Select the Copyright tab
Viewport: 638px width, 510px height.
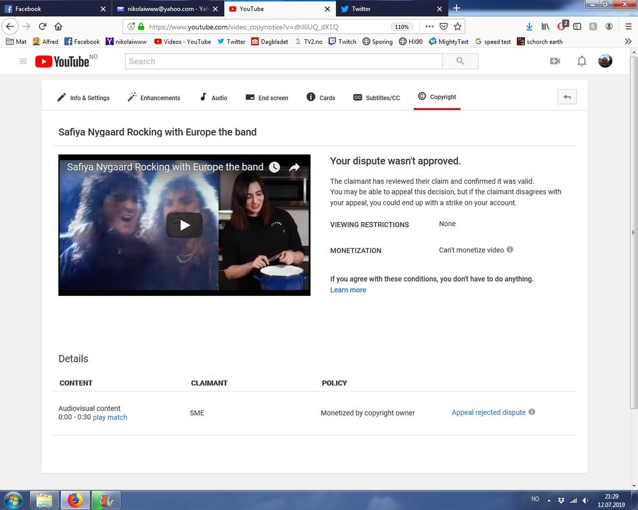tap(437, 97)
